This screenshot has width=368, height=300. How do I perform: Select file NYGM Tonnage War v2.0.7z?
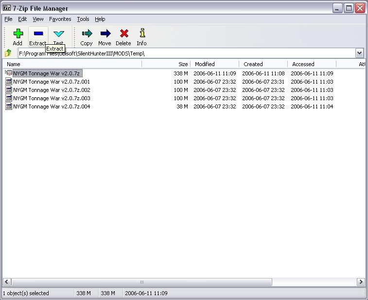pos(48,73)
